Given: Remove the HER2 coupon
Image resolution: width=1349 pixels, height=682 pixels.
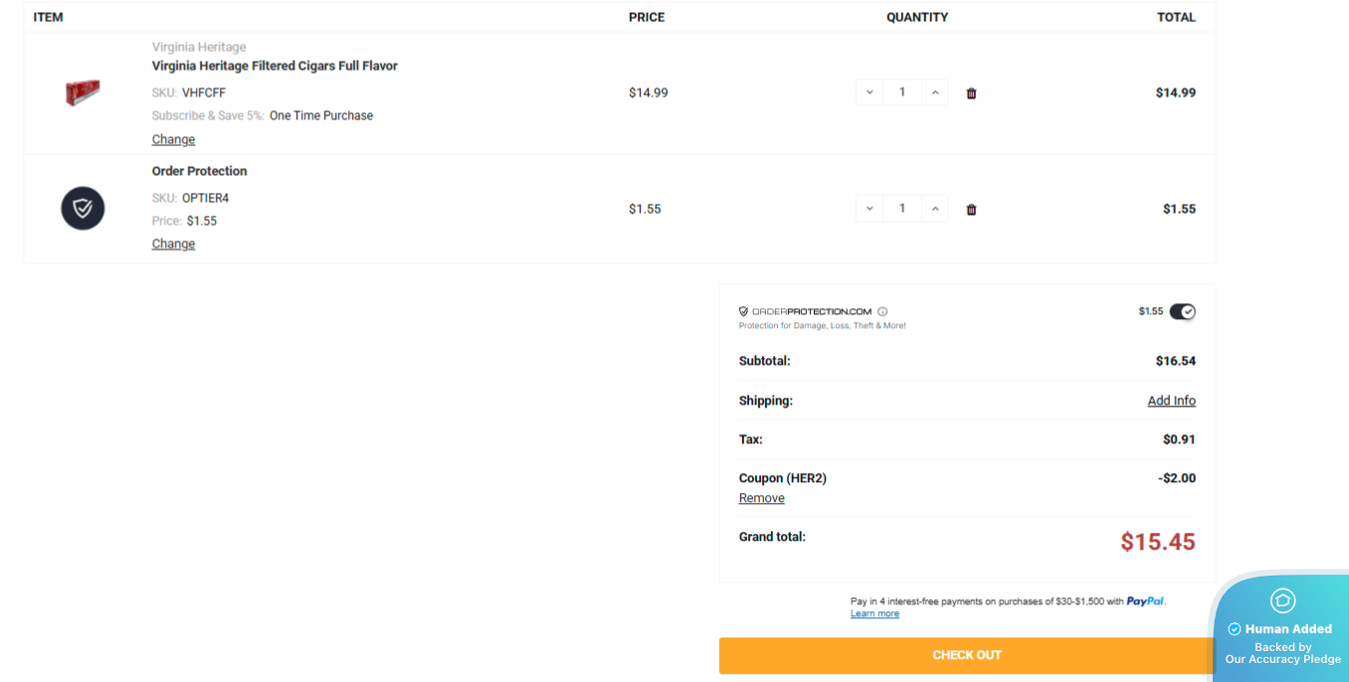Looking at the screenshot, I should [761, 498].
